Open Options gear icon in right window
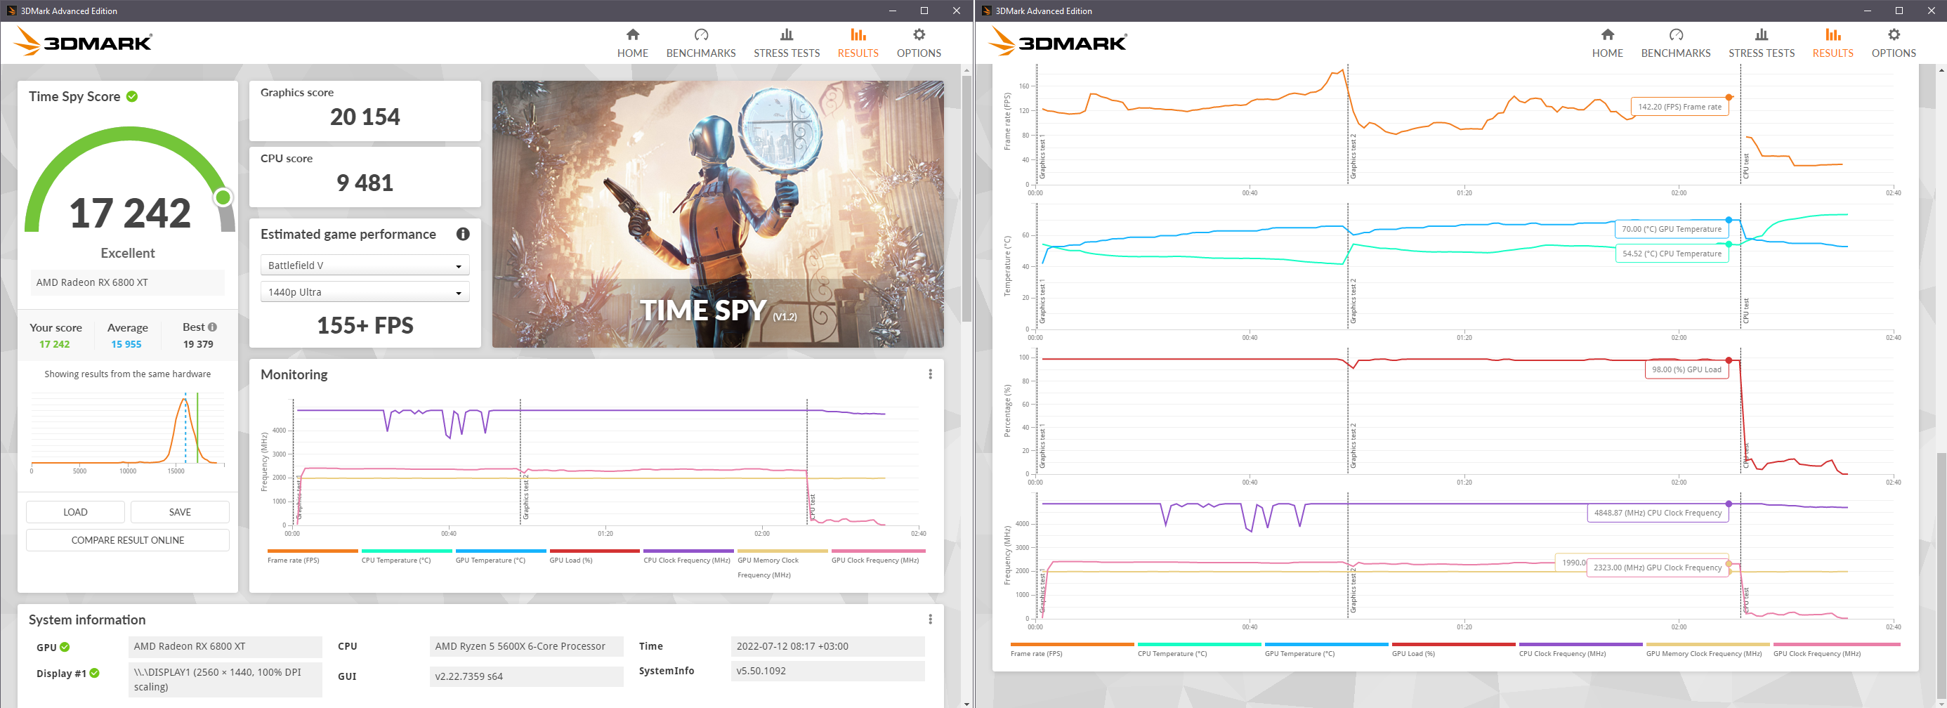The height and width of the screenshot is (708, 1947). [1894, 34]
